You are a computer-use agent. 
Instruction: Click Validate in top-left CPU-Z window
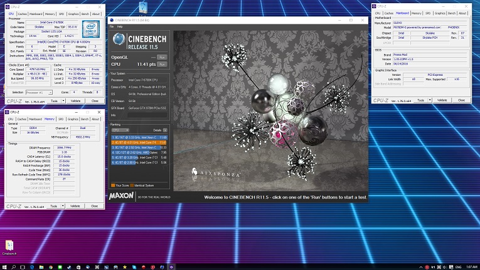coord(75,101)
